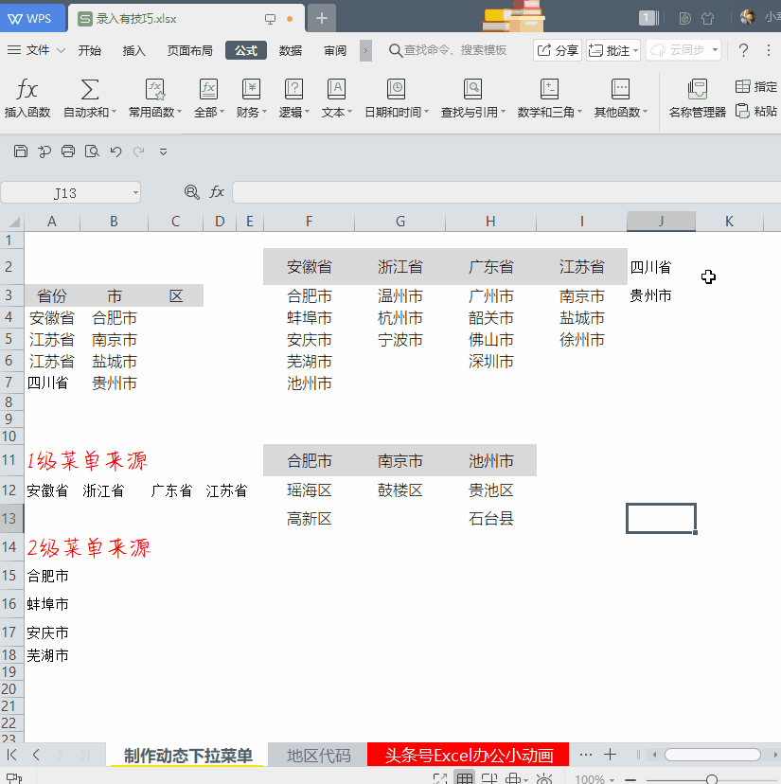Viewport: 781px width, 784px height.
Task: Open the vertical three-dot more menu
Action: (769, 50)
